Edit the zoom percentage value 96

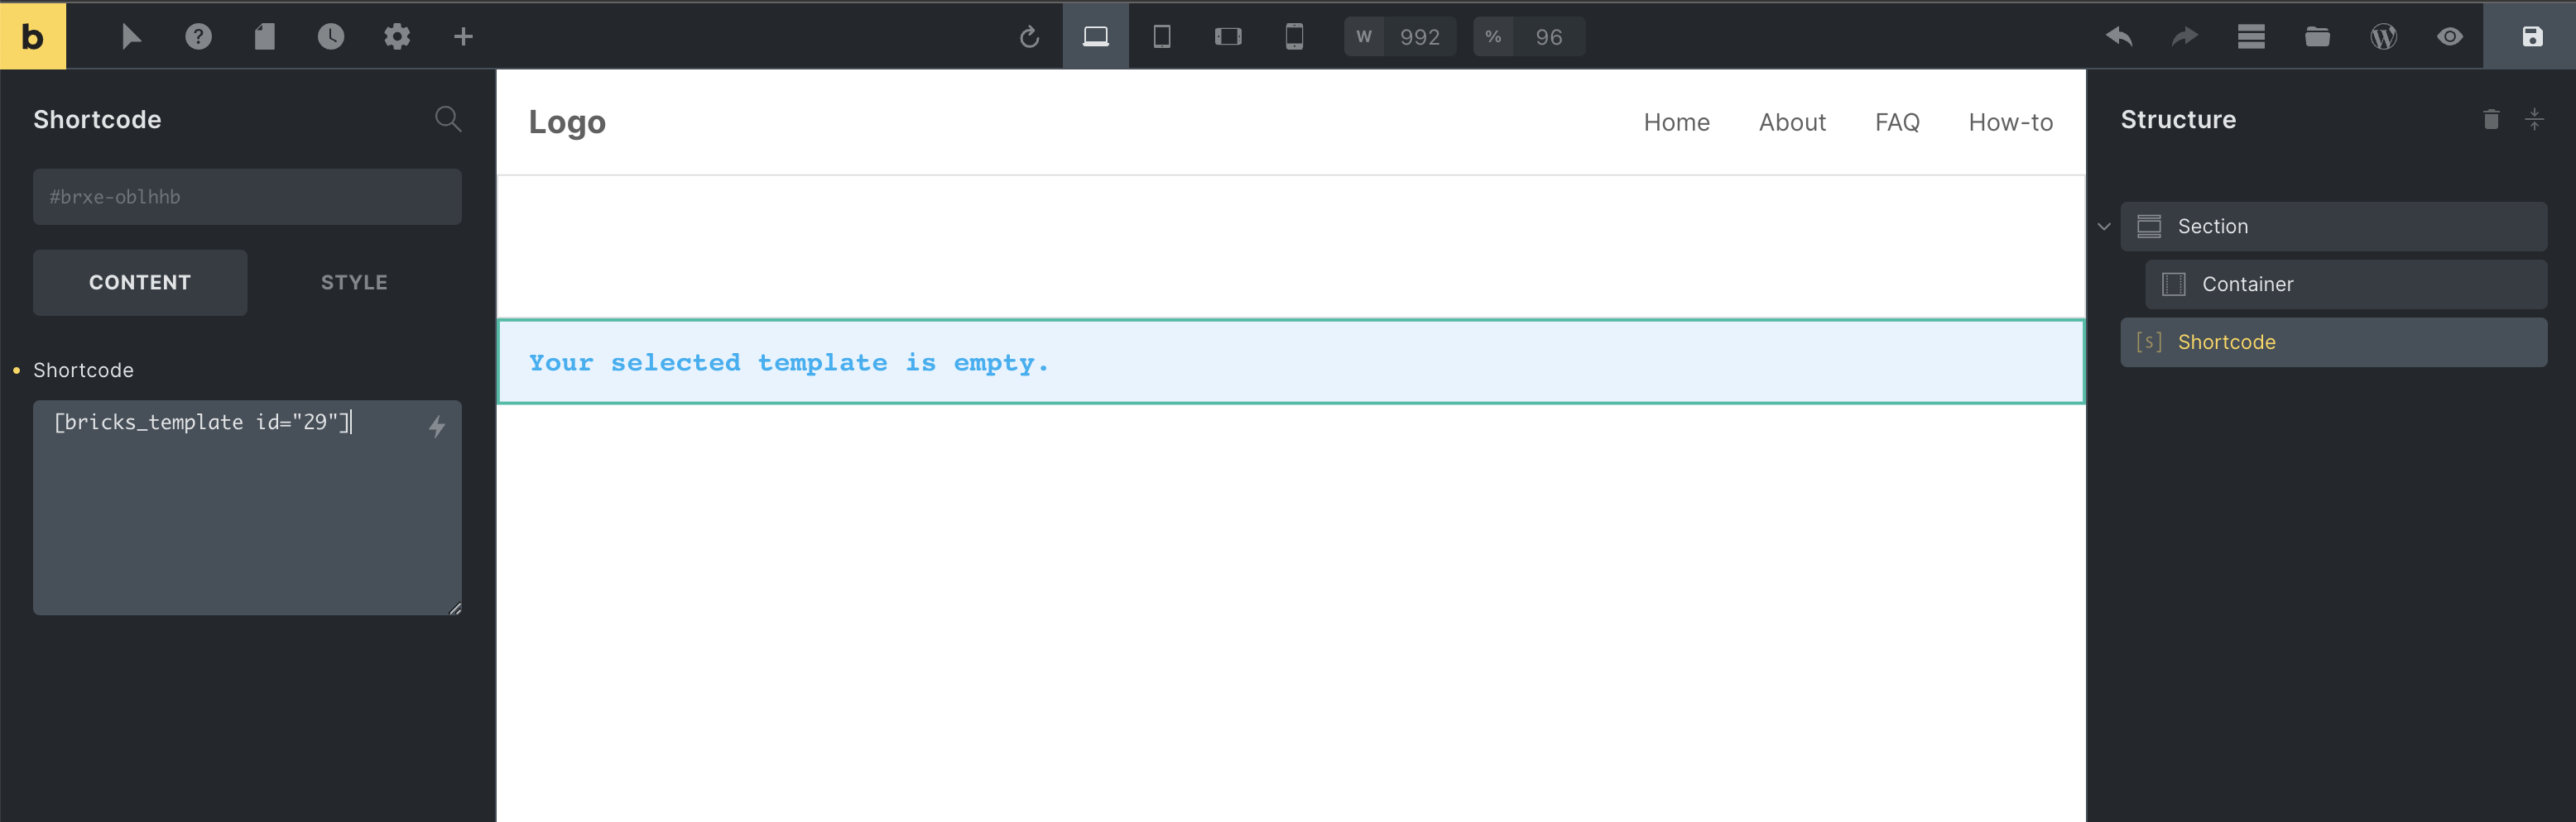point(1548,37)
